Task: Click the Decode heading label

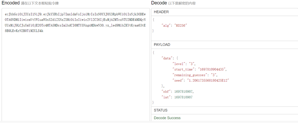Action: coord(159,3)
